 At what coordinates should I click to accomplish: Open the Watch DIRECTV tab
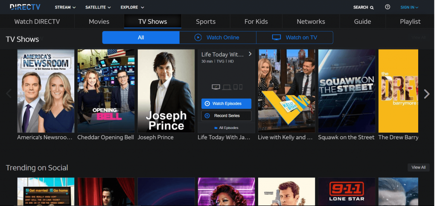tap(37, 21)
